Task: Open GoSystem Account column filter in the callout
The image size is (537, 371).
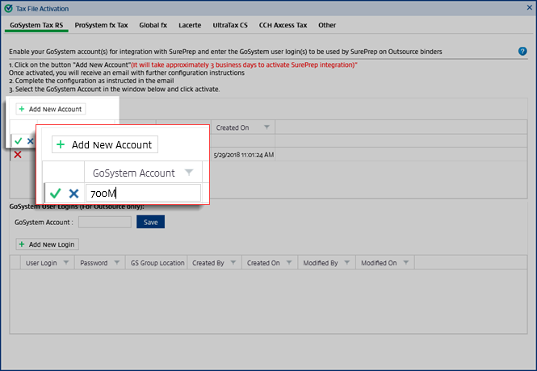Action: tap(188, 173)
